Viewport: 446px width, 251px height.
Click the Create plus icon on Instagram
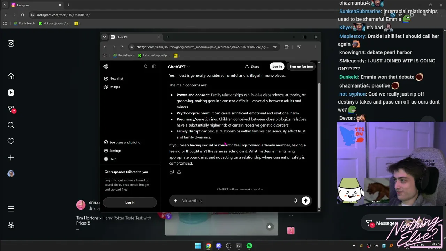click(x=11, y=158)
